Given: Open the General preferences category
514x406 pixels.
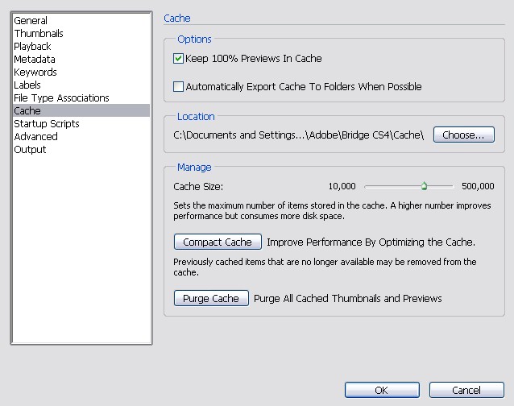Looking at the screenshot, I should pyautogui.click(x=81, y=21).
